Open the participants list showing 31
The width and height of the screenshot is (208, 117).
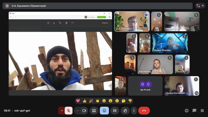(x=200, y=6)
